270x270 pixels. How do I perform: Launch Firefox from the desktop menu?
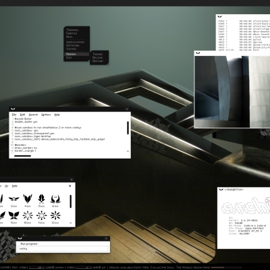click(72, 33)
